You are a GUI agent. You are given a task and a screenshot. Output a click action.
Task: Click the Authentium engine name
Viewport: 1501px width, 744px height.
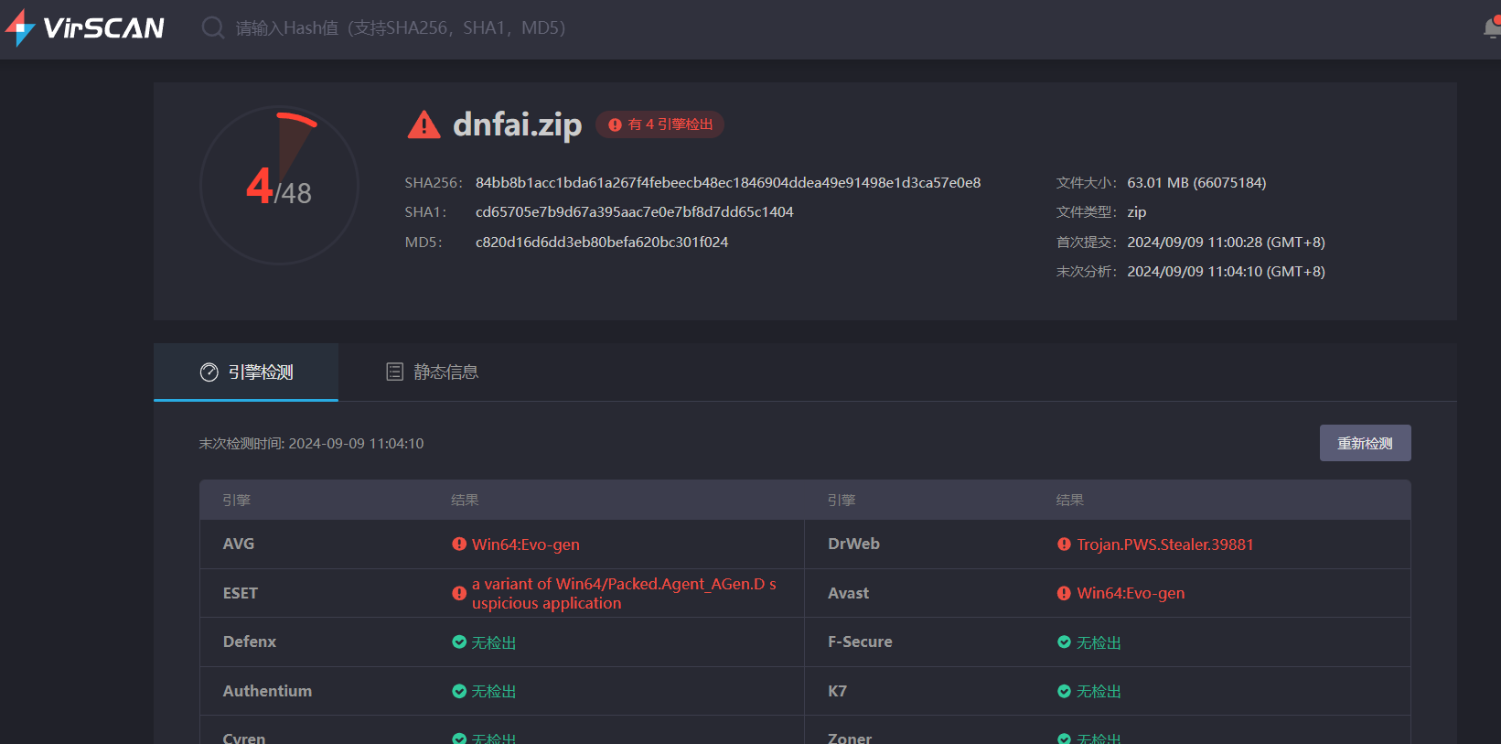(267, 691)
